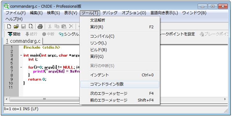Click the Save floppy disk icon
Image resolution: width=232 pixels, height=116 pixels.
[x=23, y=26]
